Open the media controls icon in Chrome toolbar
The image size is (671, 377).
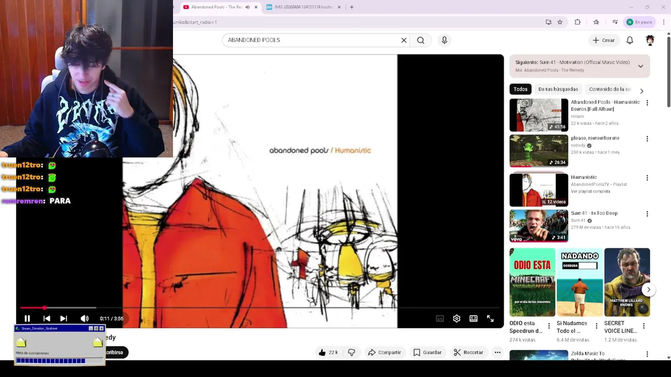615,22
